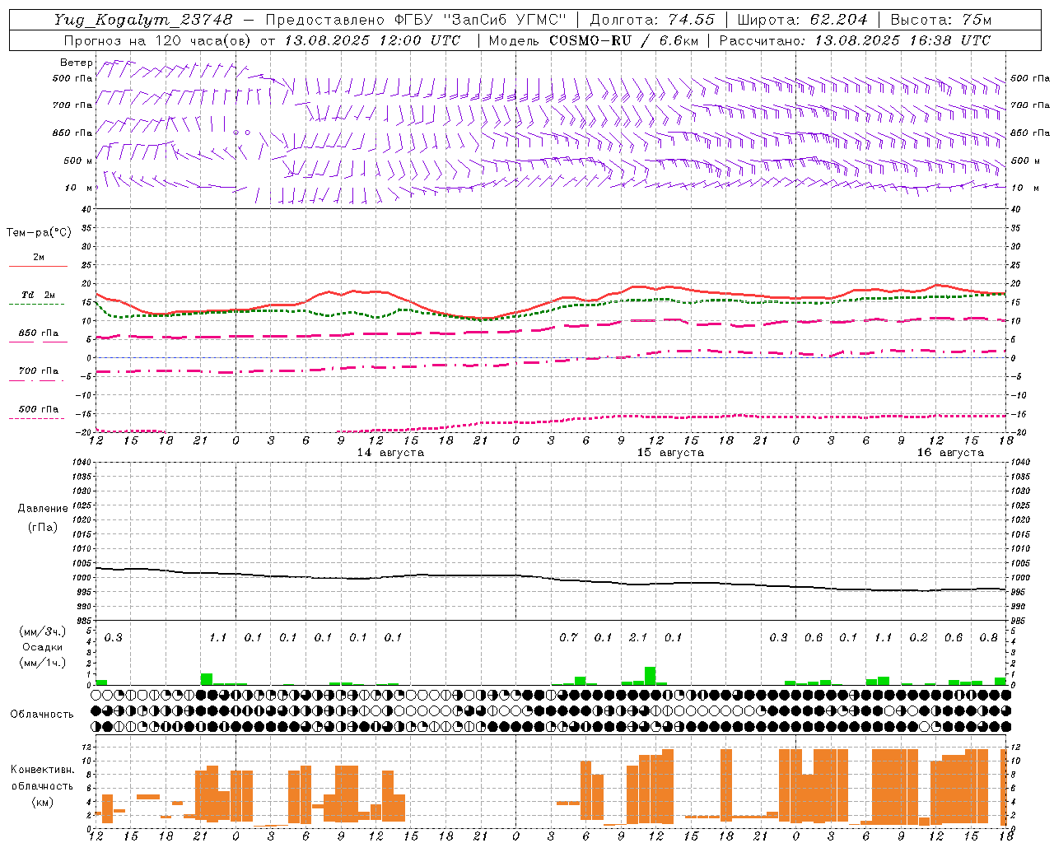The width and height of the screenshot is (1054, 843).
Task: Click the red solid 2м legend line sample
Action: [x=38, y=266]
